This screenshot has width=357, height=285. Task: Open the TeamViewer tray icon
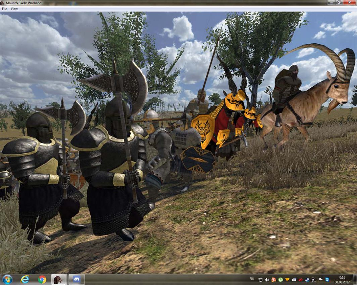tap(327, 280)
